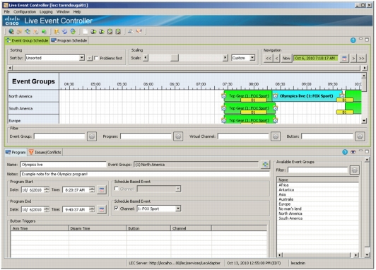
Task: Maximize the Program details panel
Action: [x=367, y=151]
